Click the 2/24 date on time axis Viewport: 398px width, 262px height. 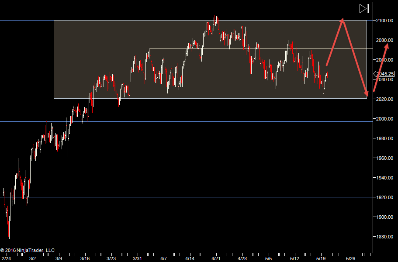[x=6, y=259]
